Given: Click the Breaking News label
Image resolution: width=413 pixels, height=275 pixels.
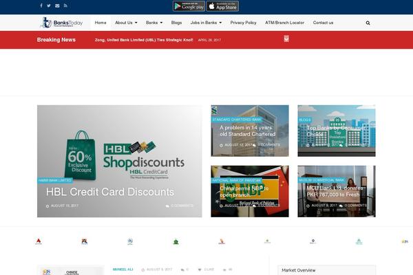Looking at the screenshot, I should click(x=56, y=40).
